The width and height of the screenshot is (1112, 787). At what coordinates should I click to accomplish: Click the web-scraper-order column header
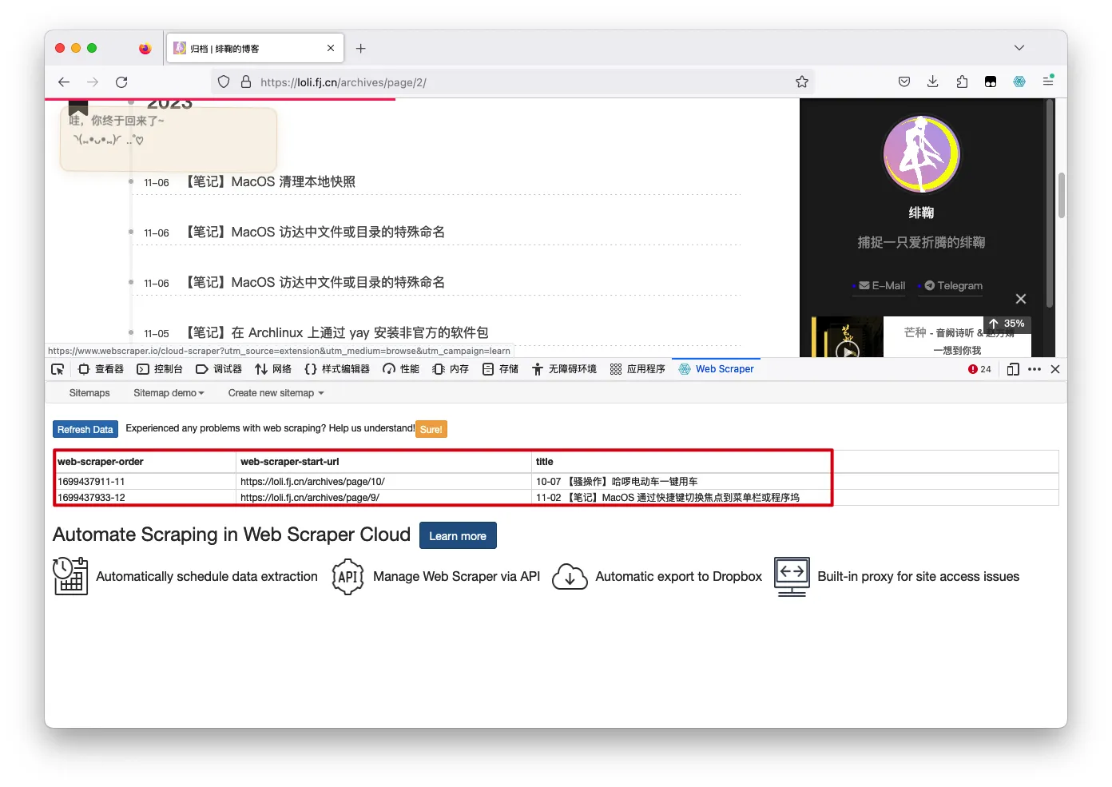[145, 462]
